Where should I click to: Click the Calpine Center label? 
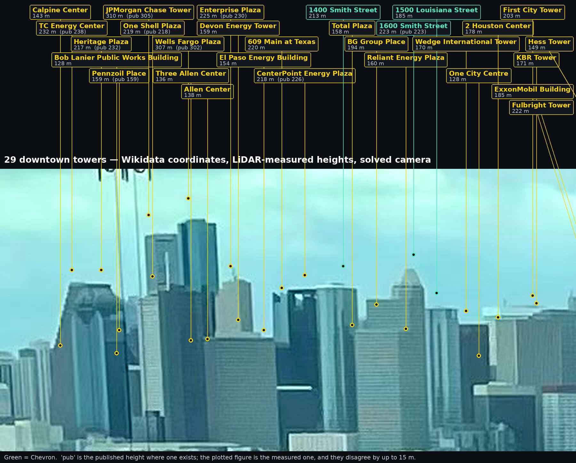pos(60,12)
